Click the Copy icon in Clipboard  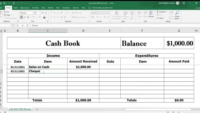coord(5,15)
